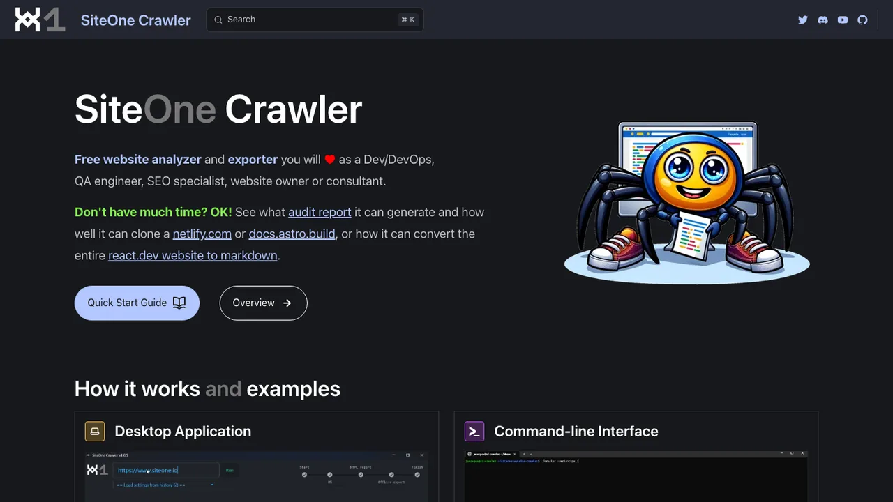
Task: Click the SiteOne Crawler main heading
Action: 218,109
